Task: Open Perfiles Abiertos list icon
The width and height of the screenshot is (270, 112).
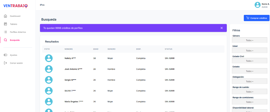Action: [x=5, y=32]
